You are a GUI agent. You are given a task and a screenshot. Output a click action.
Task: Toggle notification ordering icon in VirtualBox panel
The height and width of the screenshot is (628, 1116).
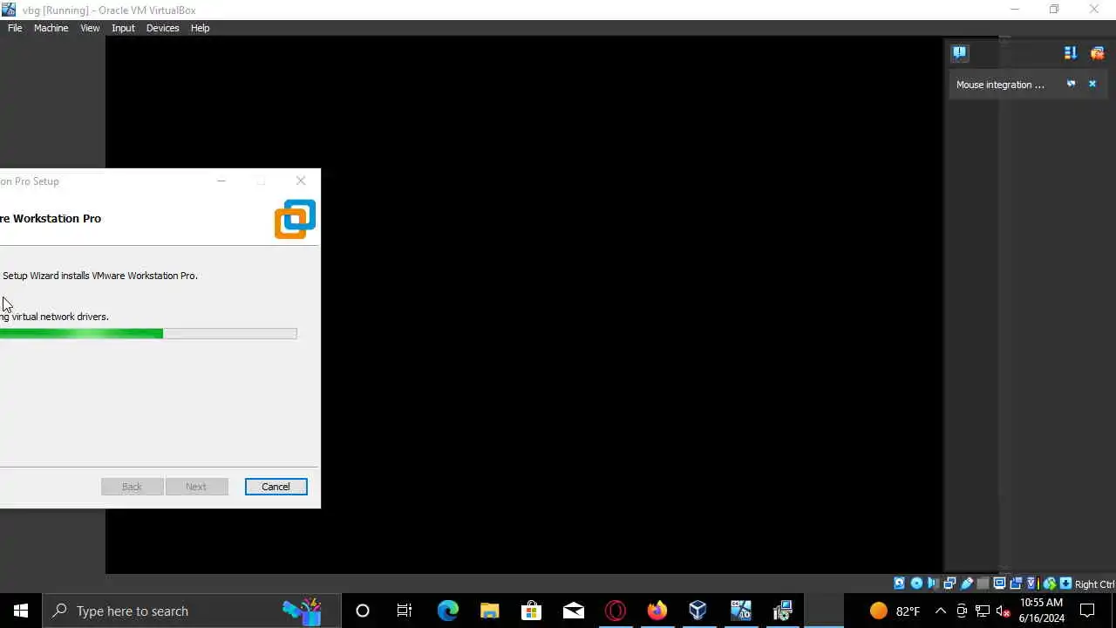1071,52
